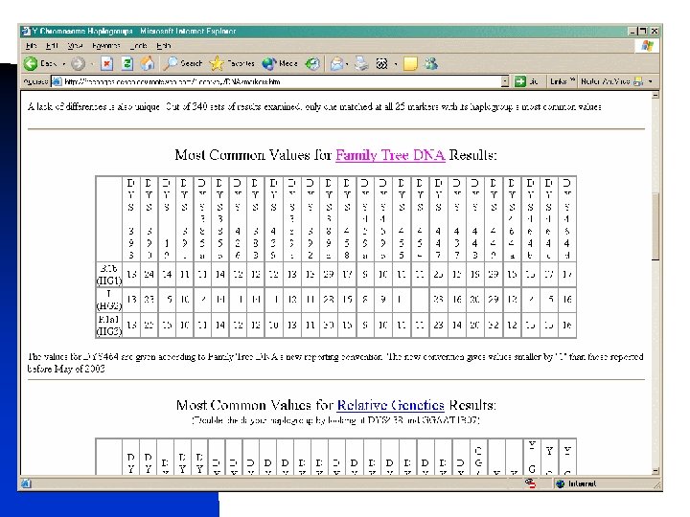The image size is (690, 517).
Task: Click the privacy report icon in the status bar
Action: tap(531, 483)
